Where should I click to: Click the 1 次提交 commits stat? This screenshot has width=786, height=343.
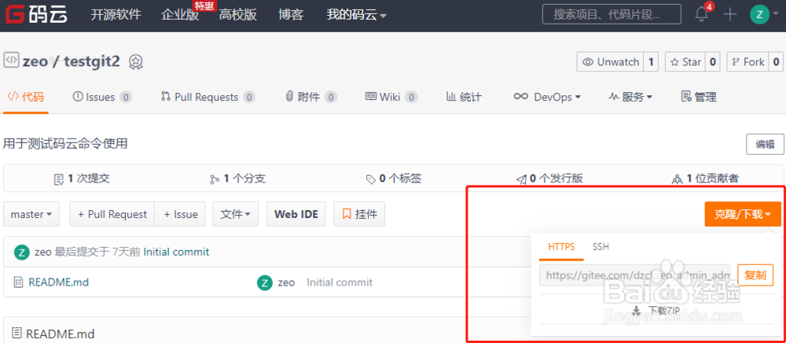pos(81,179)
